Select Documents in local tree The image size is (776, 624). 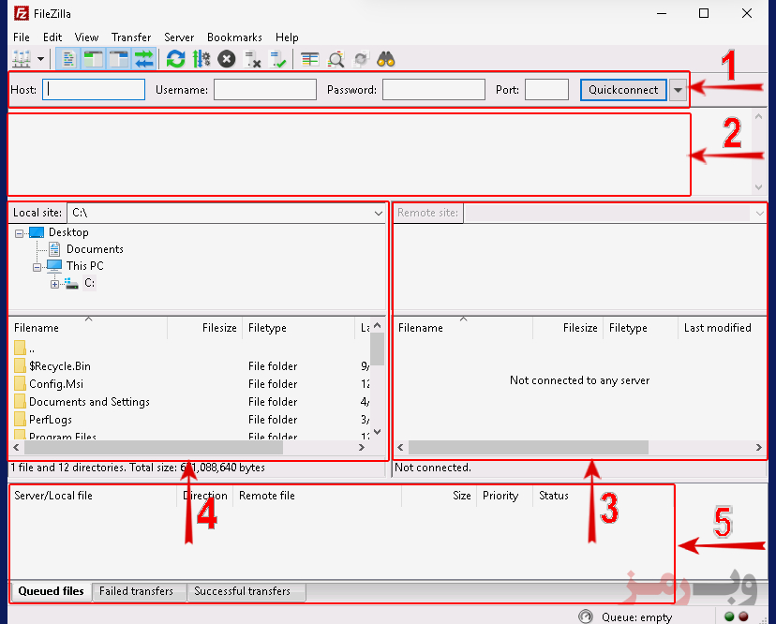point(95,249)
